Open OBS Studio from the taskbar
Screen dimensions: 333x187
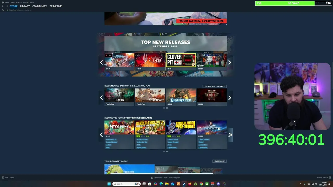pyautogui.click(x=224, y=184)
